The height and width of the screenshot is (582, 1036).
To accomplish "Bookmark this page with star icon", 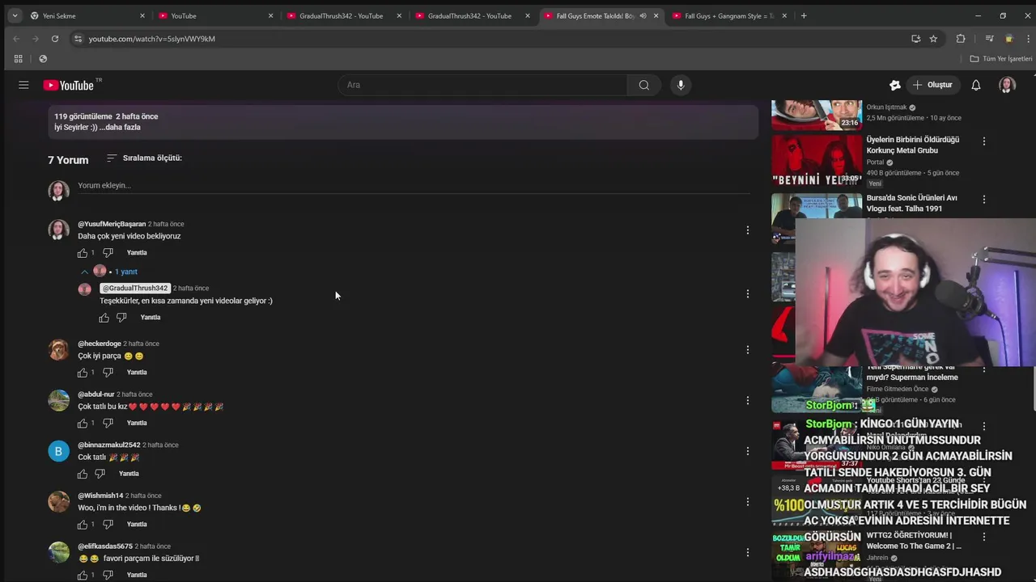I will click(933, 39).
